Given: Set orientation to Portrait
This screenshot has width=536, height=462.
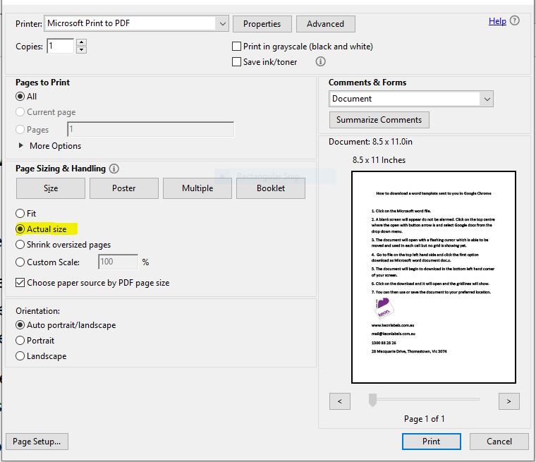Looking at the screenshot, I should 20,340.
